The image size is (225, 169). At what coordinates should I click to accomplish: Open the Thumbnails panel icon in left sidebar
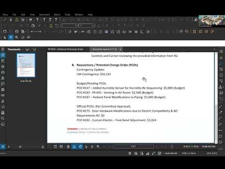click(x=3, y=55)
